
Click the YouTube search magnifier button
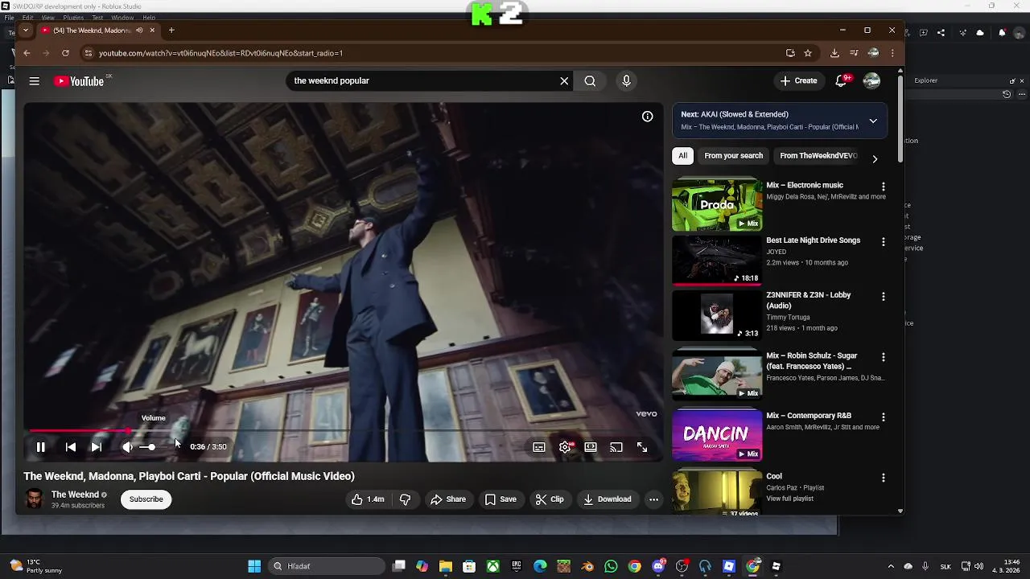(x=590, y=80)
